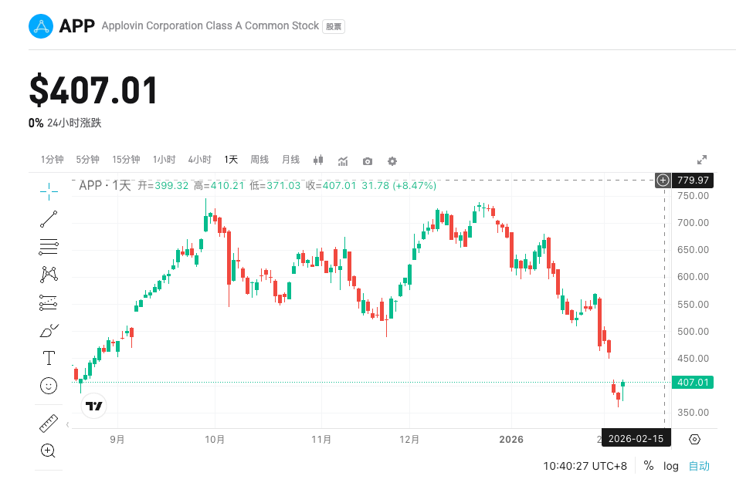
Task: Select the measure ruler tool
Action: (49, 423)
